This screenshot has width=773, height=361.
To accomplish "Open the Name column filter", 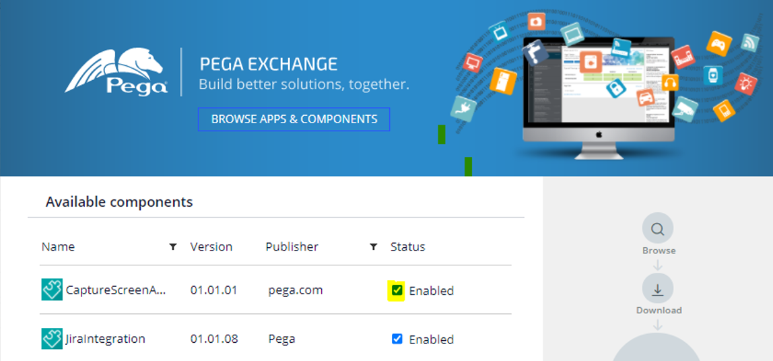I will pyautogui.click(x=173, y=247).
